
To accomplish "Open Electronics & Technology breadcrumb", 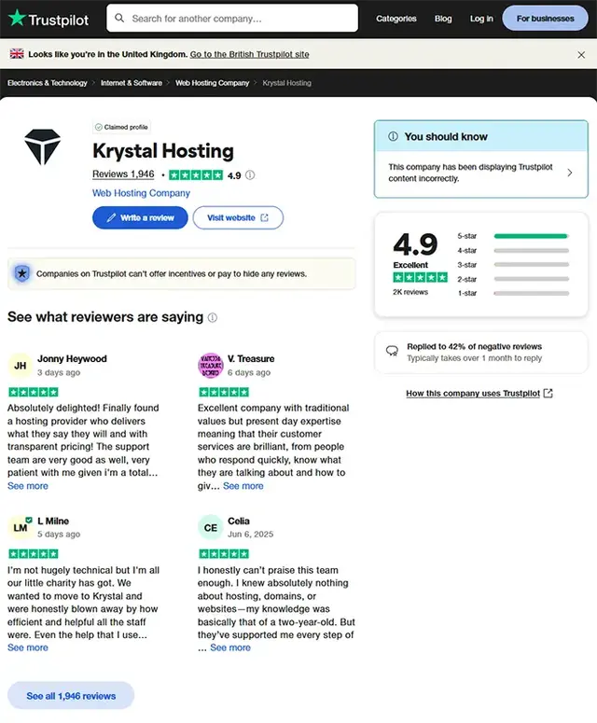I will click(x=47, y=83).
